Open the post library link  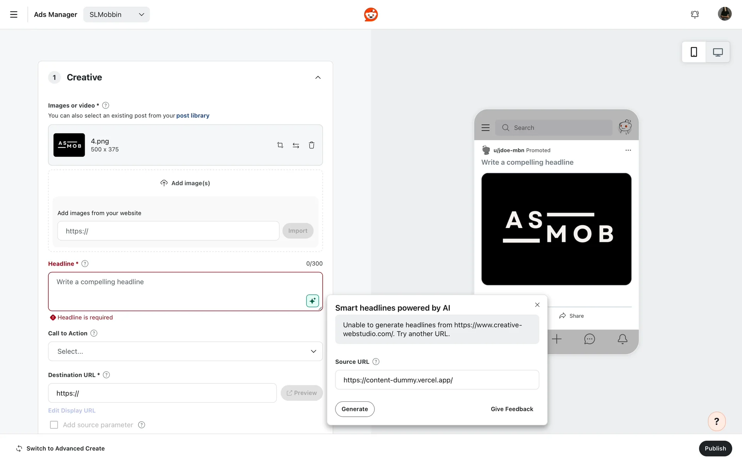coord(192,115)
